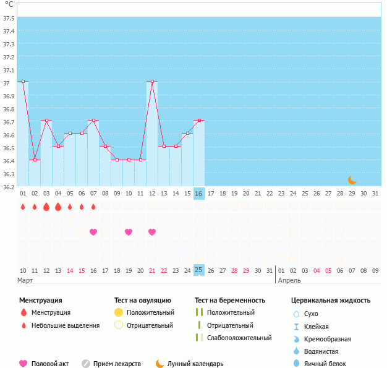Click the Половой акт heart legend icon
387x368 pixels.
tap(23, 364)
